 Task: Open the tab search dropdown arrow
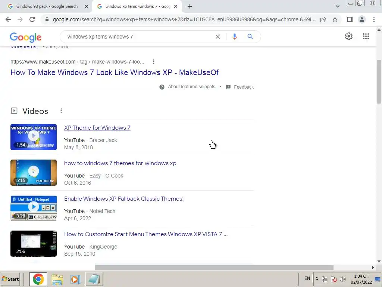click(337, 6)
